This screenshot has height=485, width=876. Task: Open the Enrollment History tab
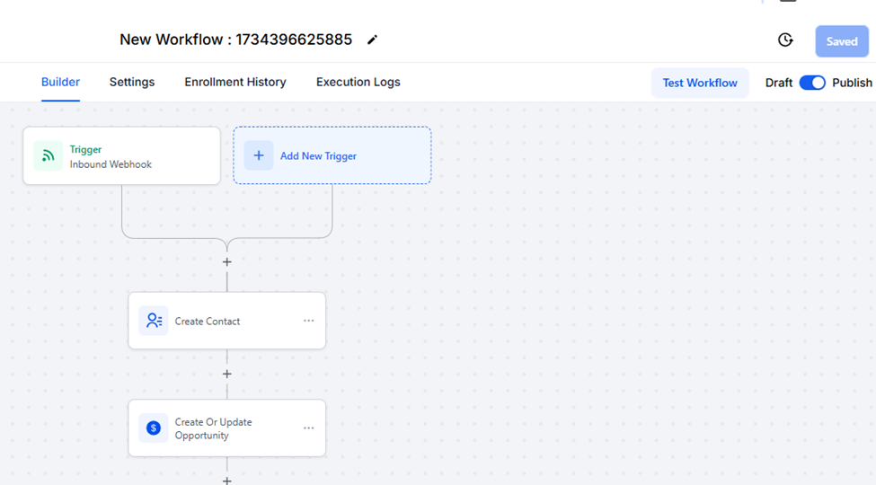[x=235, y=82]
